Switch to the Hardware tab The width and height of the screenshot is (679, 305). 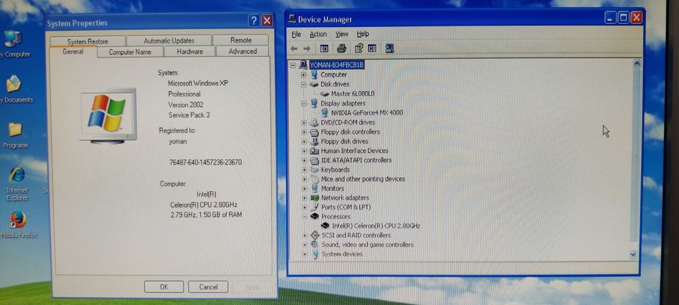[x=189, y=52]
